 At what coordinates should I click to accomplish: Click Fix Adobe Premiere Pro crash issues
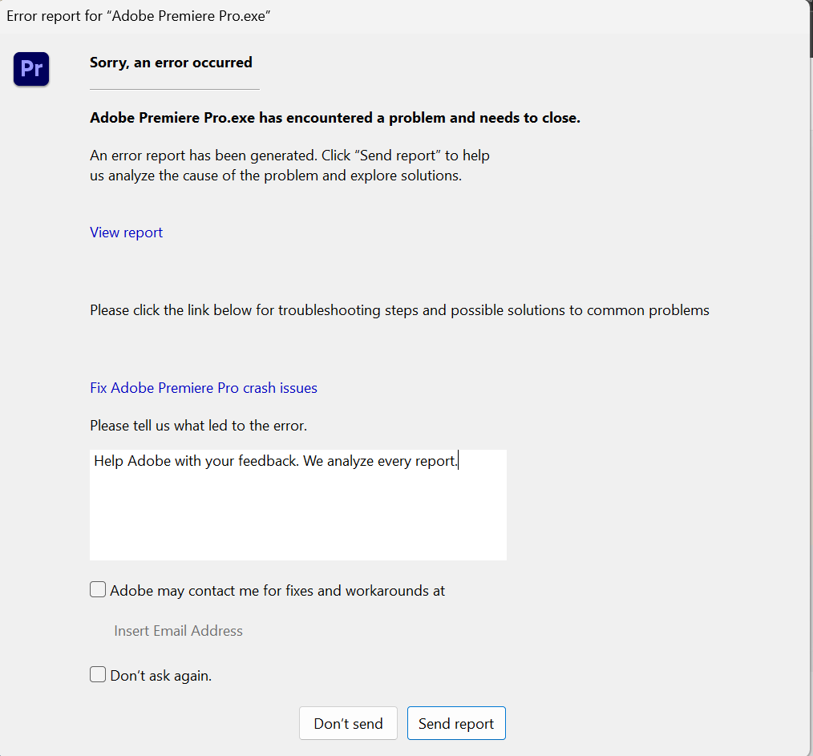(x=203, y=388)
